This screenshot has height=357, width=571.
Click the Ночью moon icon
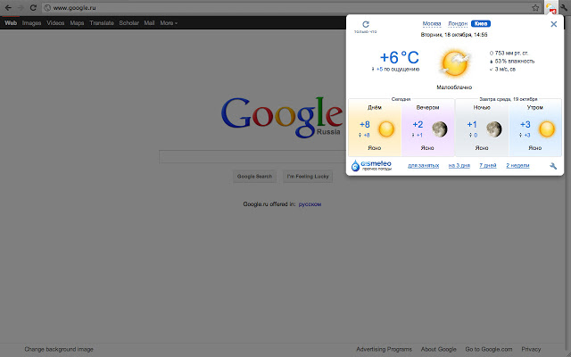click(493, 129)
